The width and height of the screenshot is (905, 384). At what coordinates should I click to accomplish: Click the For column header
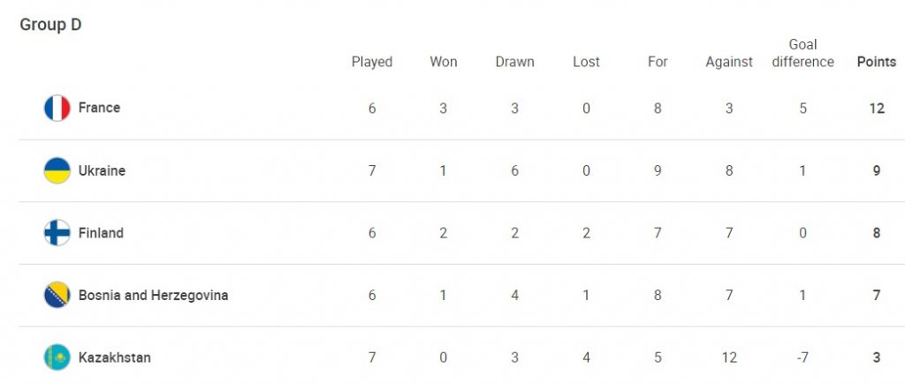pos(658,62)
